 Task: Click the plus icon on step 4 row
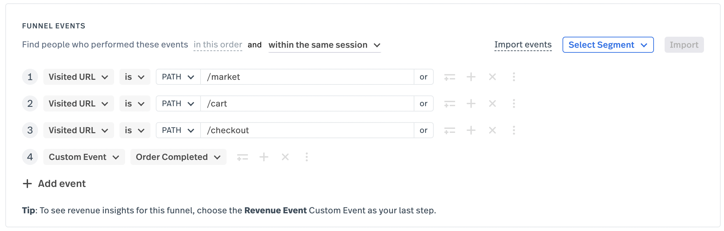click(264, 157)
